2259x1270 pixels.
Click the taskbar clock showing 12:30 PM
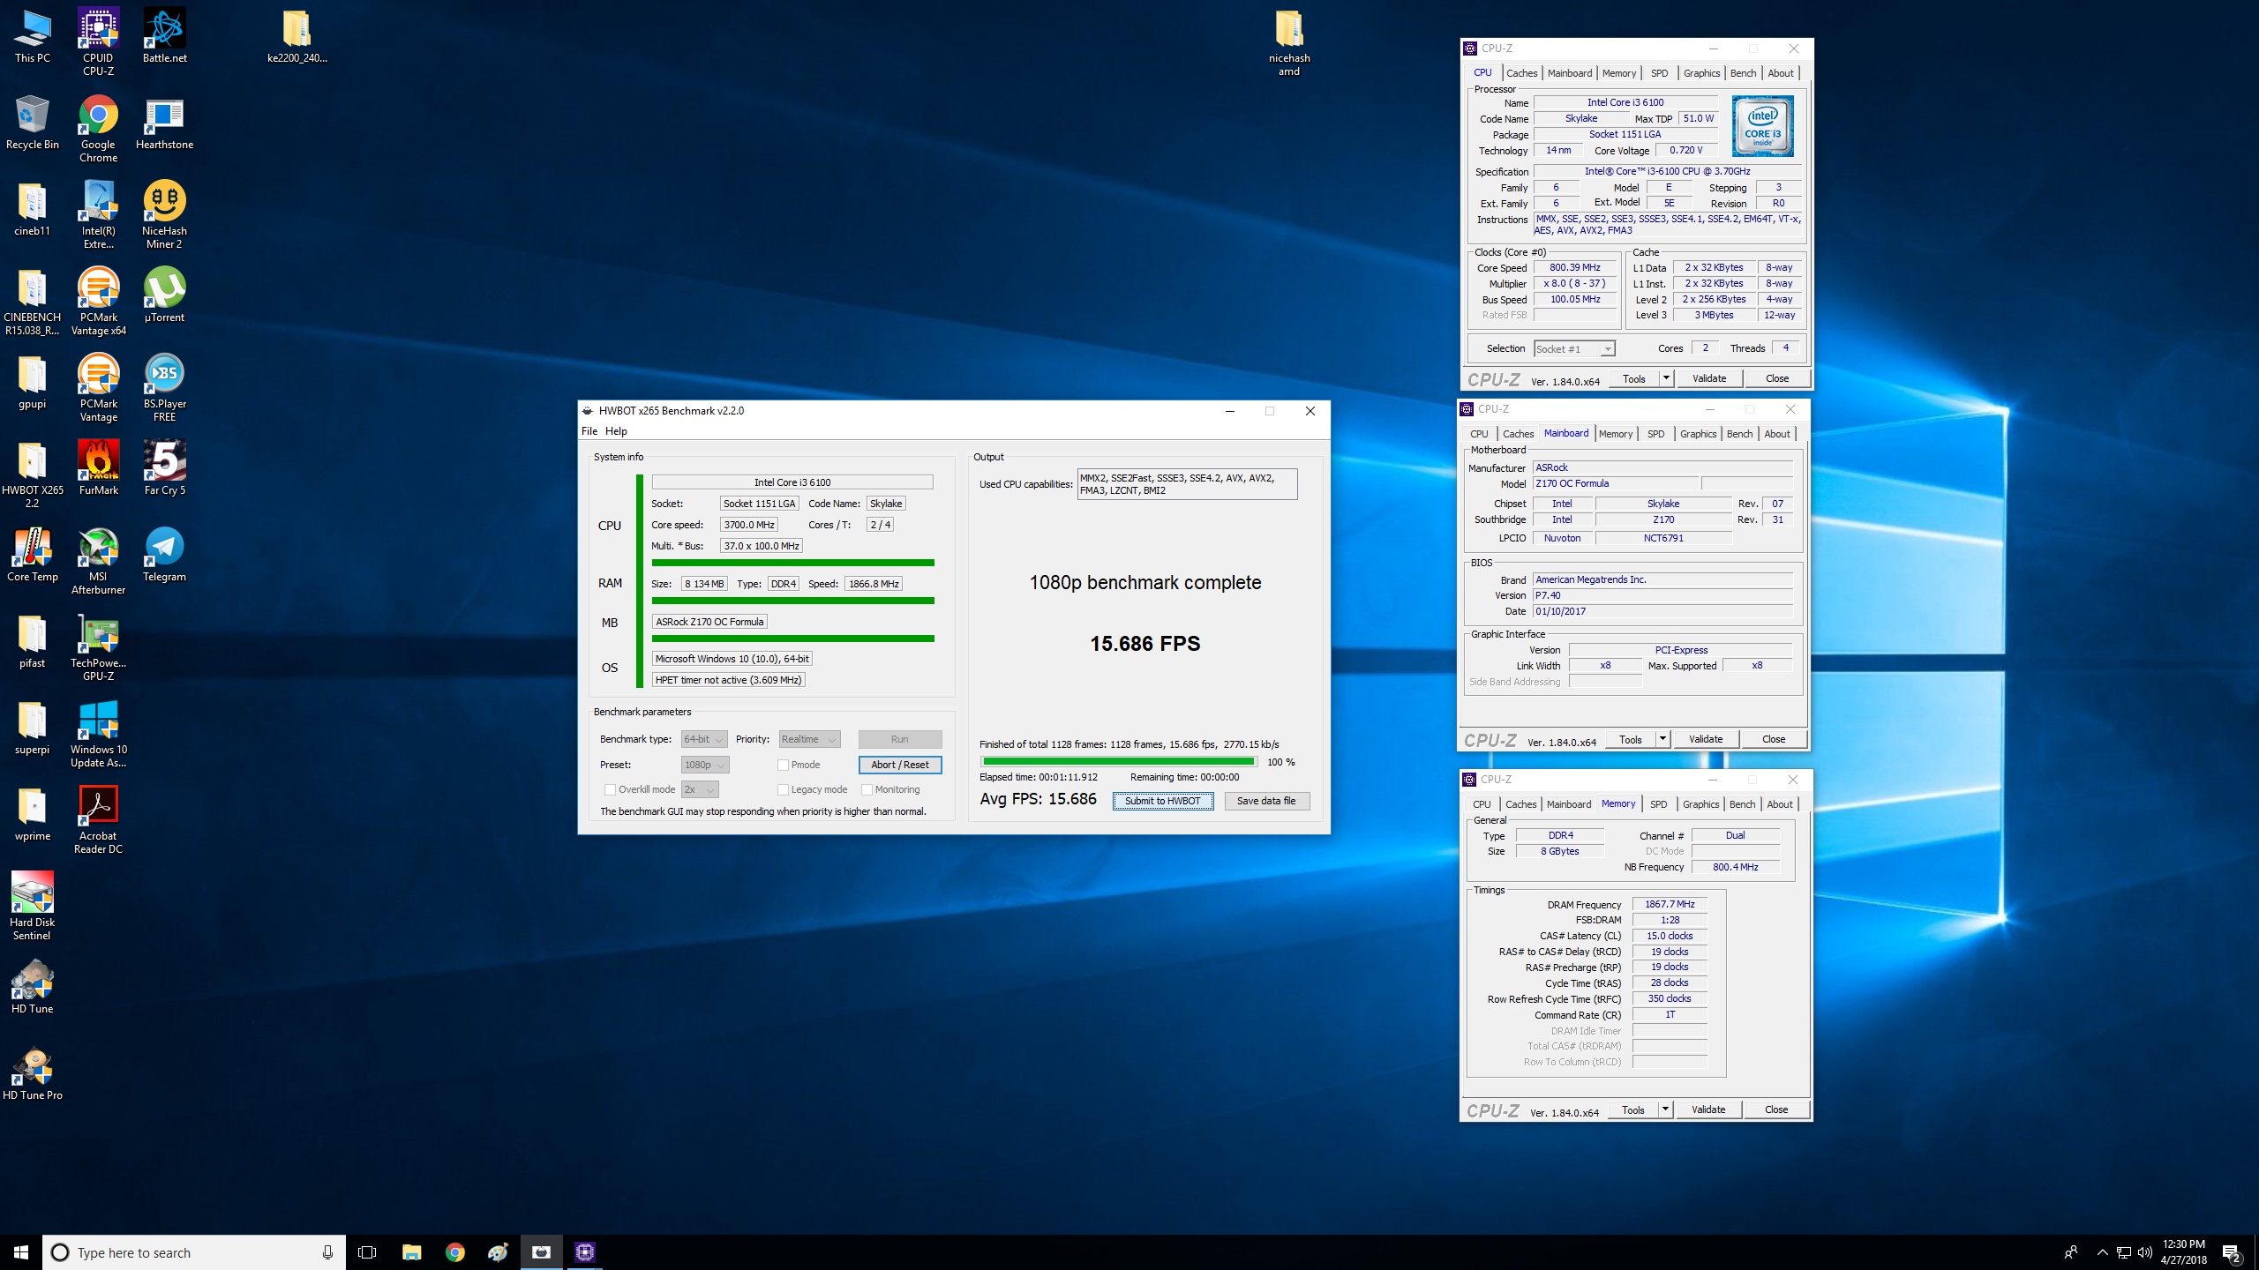pos(2183,1252)
